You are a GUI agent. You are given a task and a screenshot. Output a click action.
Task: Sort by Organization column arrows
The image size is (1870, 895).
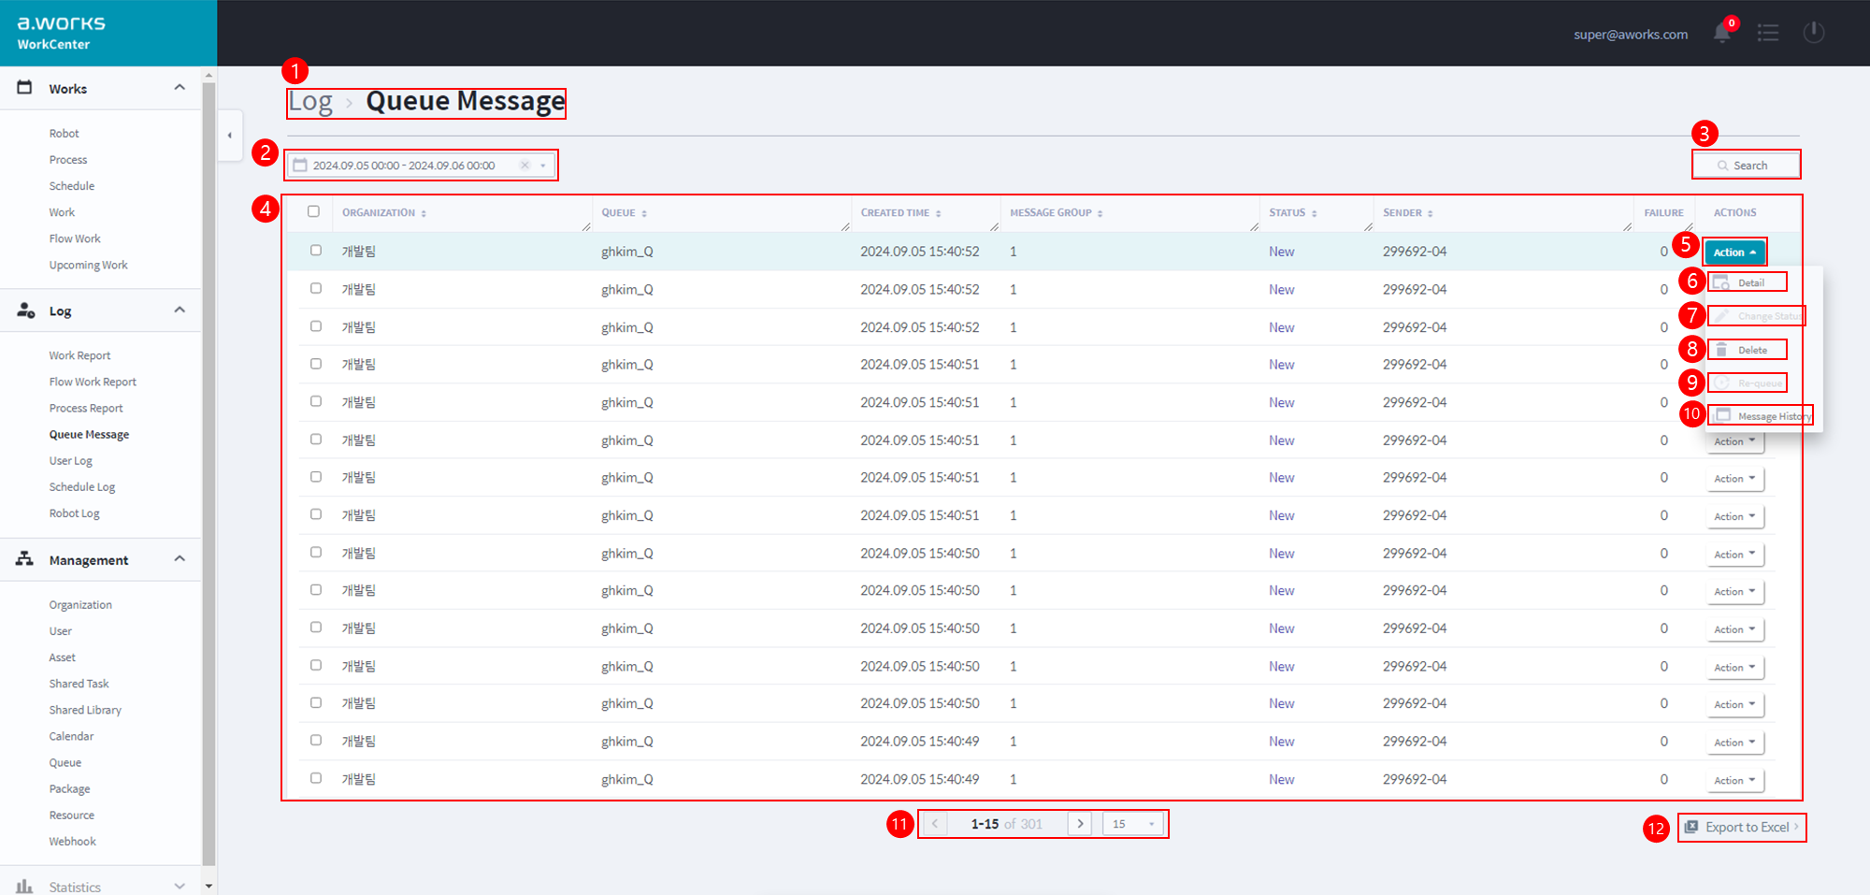[424, 214]
